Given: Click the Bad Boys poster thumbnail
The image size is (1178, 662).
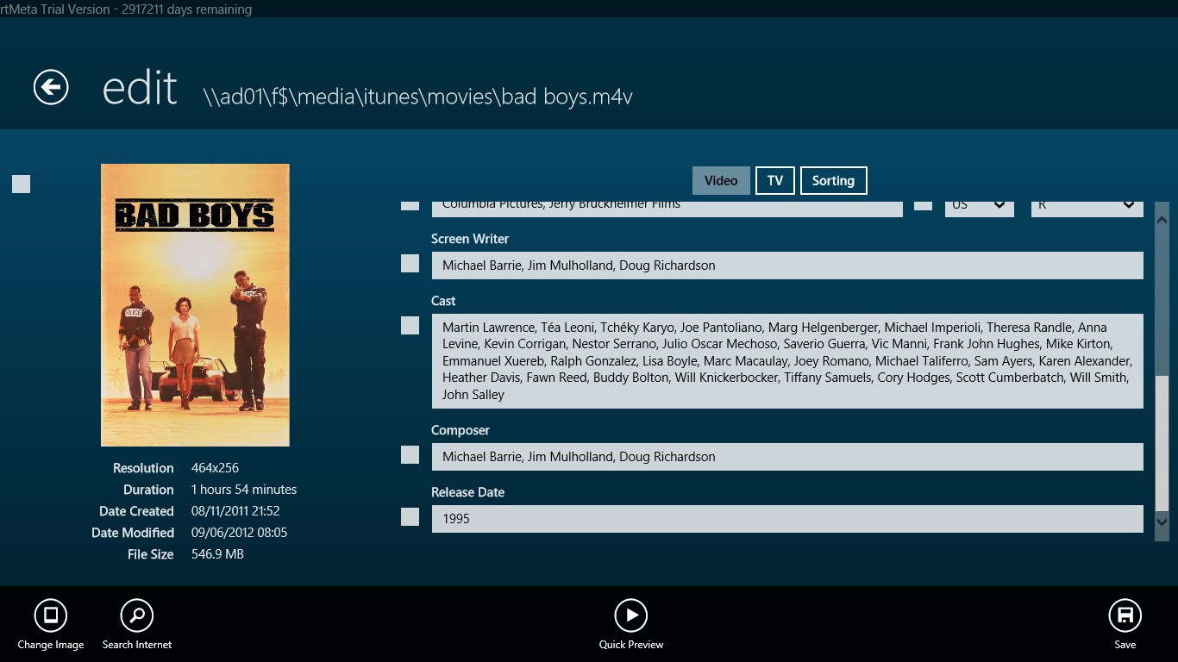Looking at the screenshot, I should click(195, 305).
